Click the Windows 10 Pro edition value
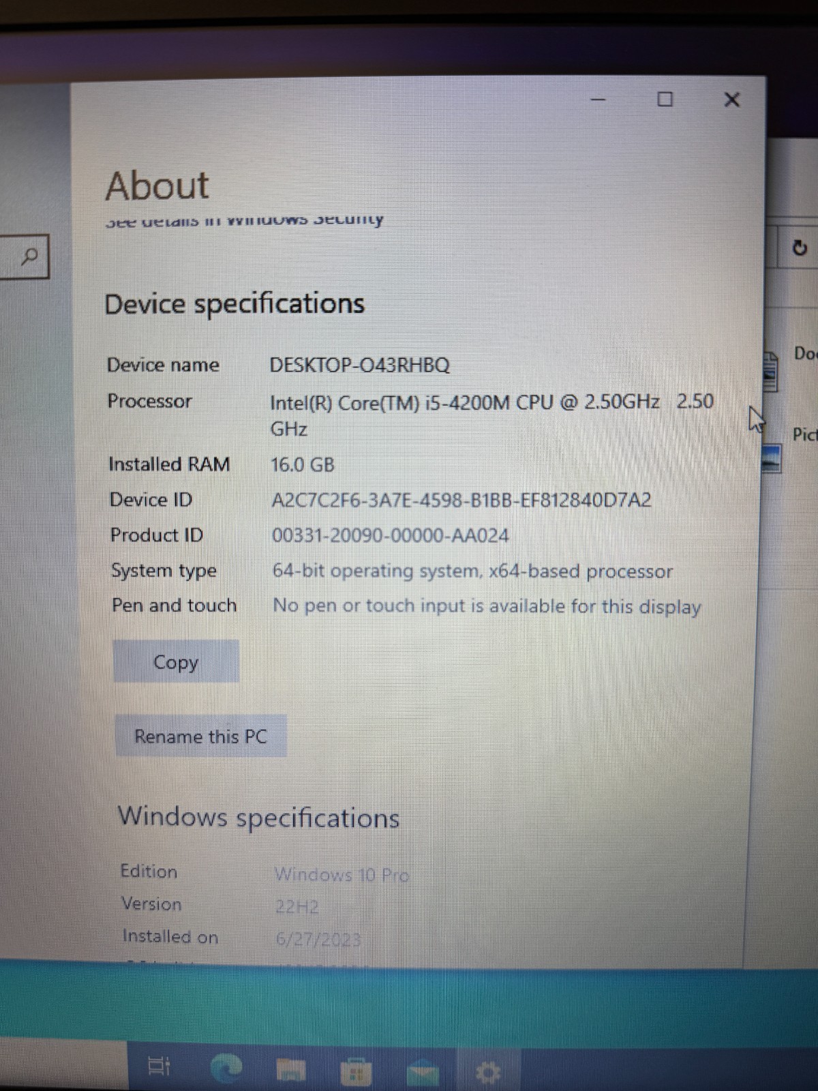 coord(342,875)
